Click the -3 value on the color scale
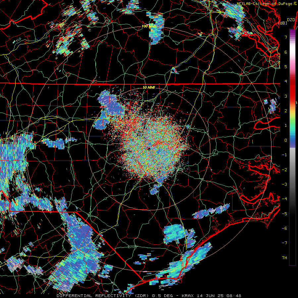 click(284, 184)
